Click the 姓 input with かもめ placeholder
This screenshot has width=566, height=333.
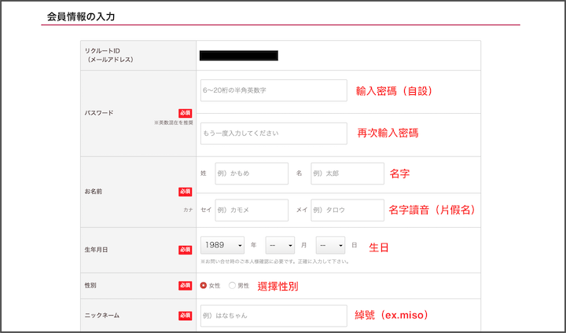(x=252, y=174)
